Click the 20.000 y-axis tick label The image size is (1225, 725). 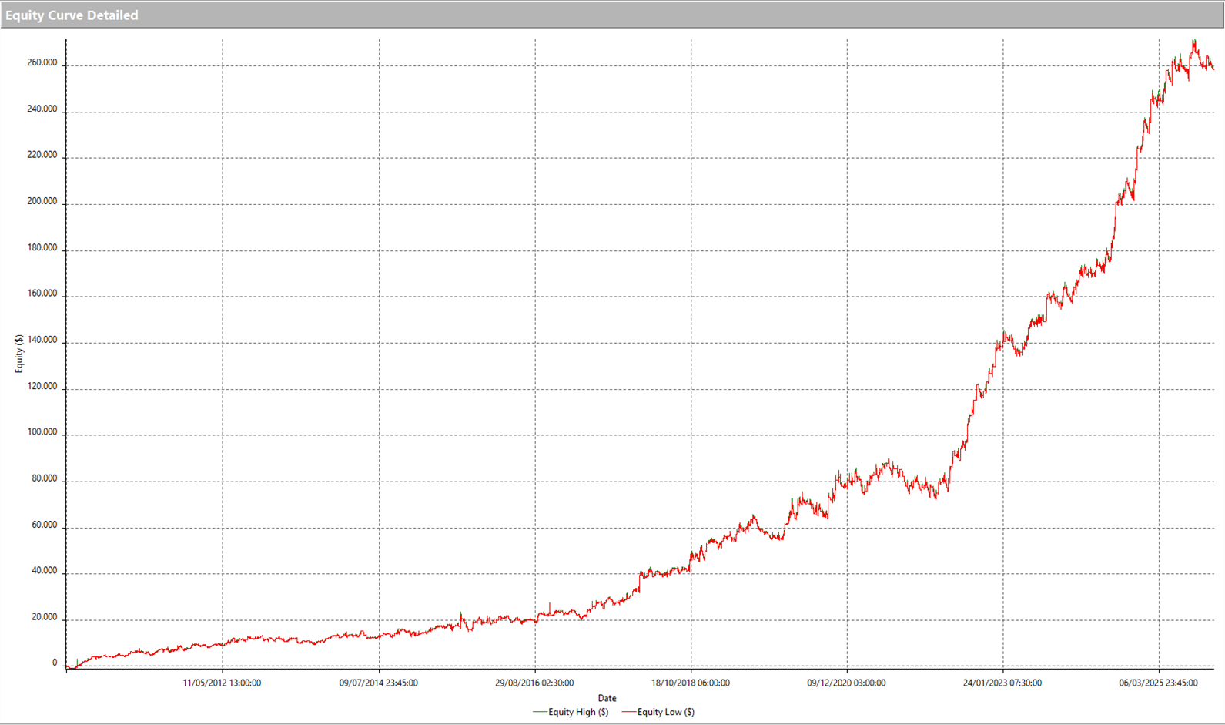(x=44, y=617)
